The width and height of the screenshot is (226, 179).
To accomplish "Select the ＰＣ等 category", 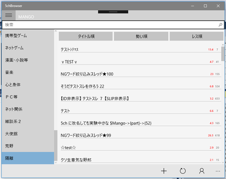I will 28,97.
